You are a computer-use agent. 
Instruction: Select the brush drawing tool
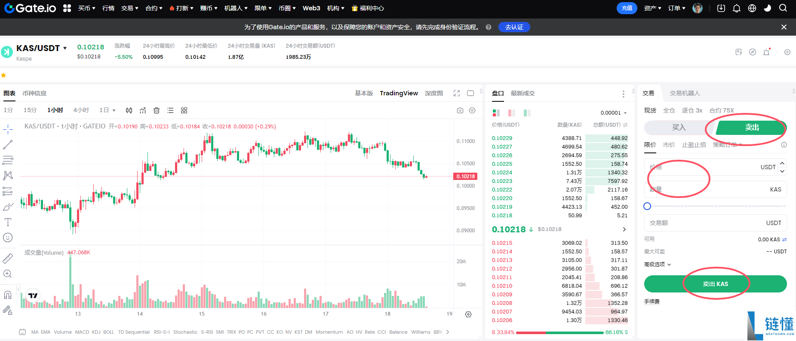coord(8,207)
